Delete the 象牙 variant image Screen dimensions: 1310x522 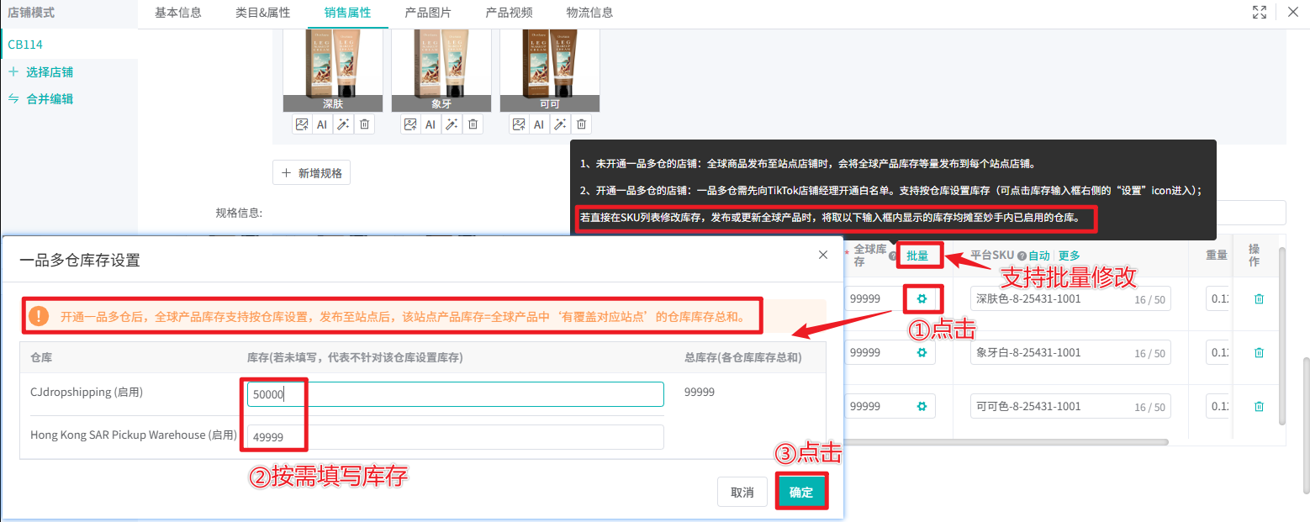click(x=473, y=124)
